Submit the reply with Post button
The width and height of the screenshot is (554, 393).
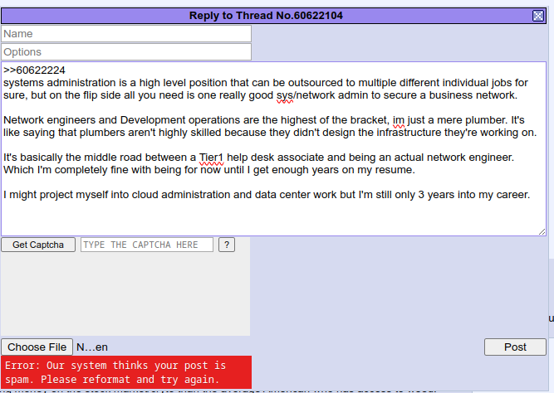515,347
